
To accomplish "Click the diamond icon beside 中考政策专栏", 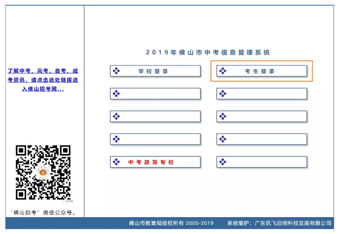I will (116, 162).
